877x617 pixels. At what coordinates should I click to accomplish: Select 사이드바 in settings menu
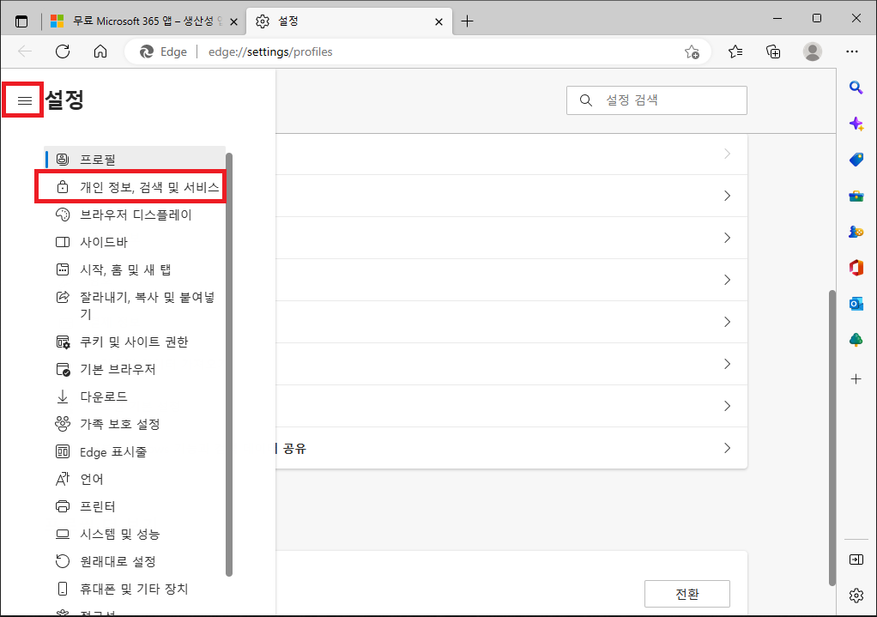click(x=135, y=242)
